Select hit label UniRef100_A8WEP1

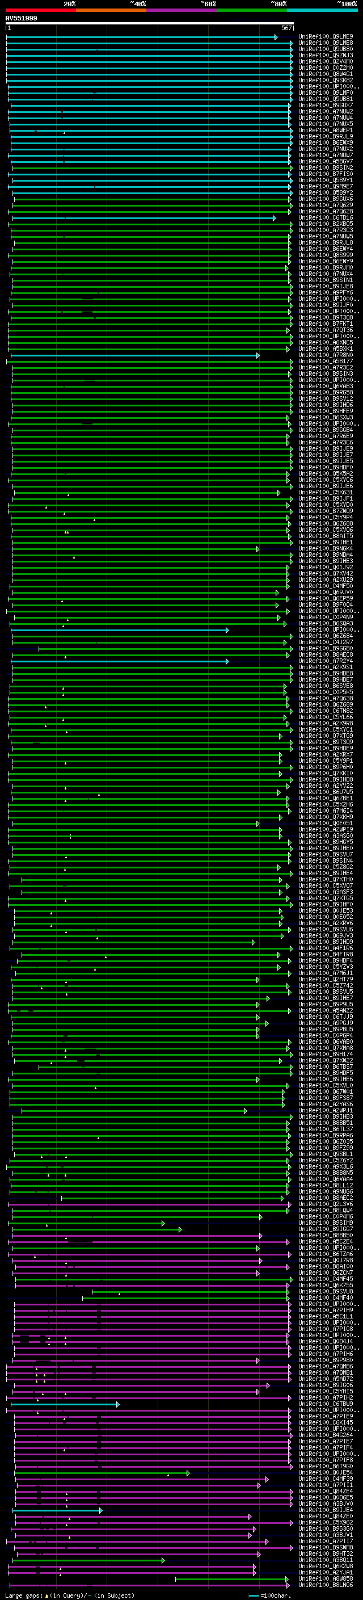326,131
